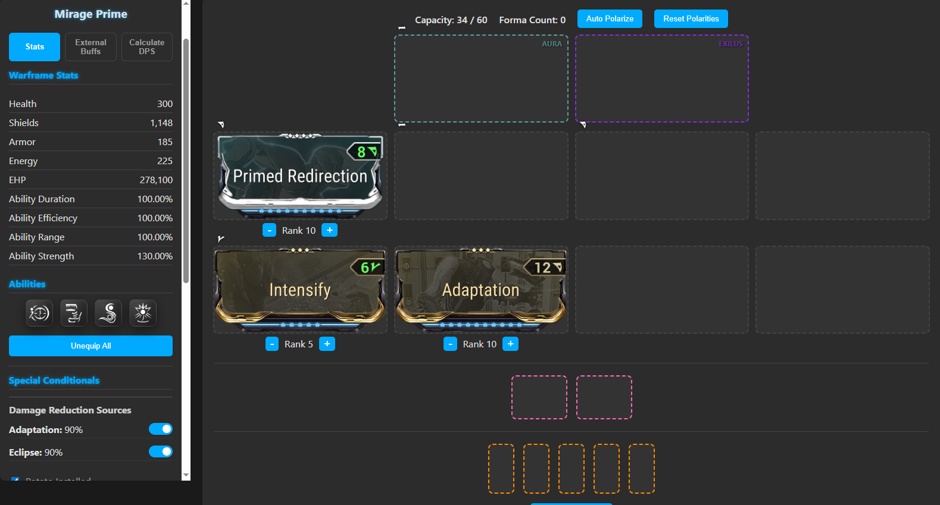This screenshot has height=505, width=940.
Task: Select the Adaptation mod card
Action: 481,290
